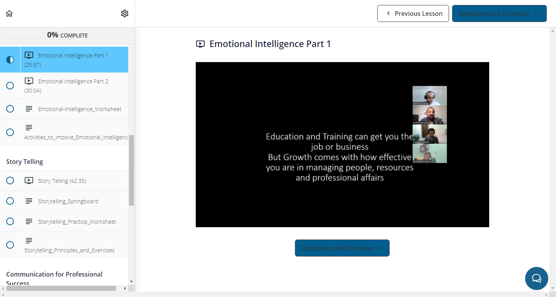Click Complete and Continue below the video
The width and height of the screenshot is (556, 297).
[x=342, y=248]
